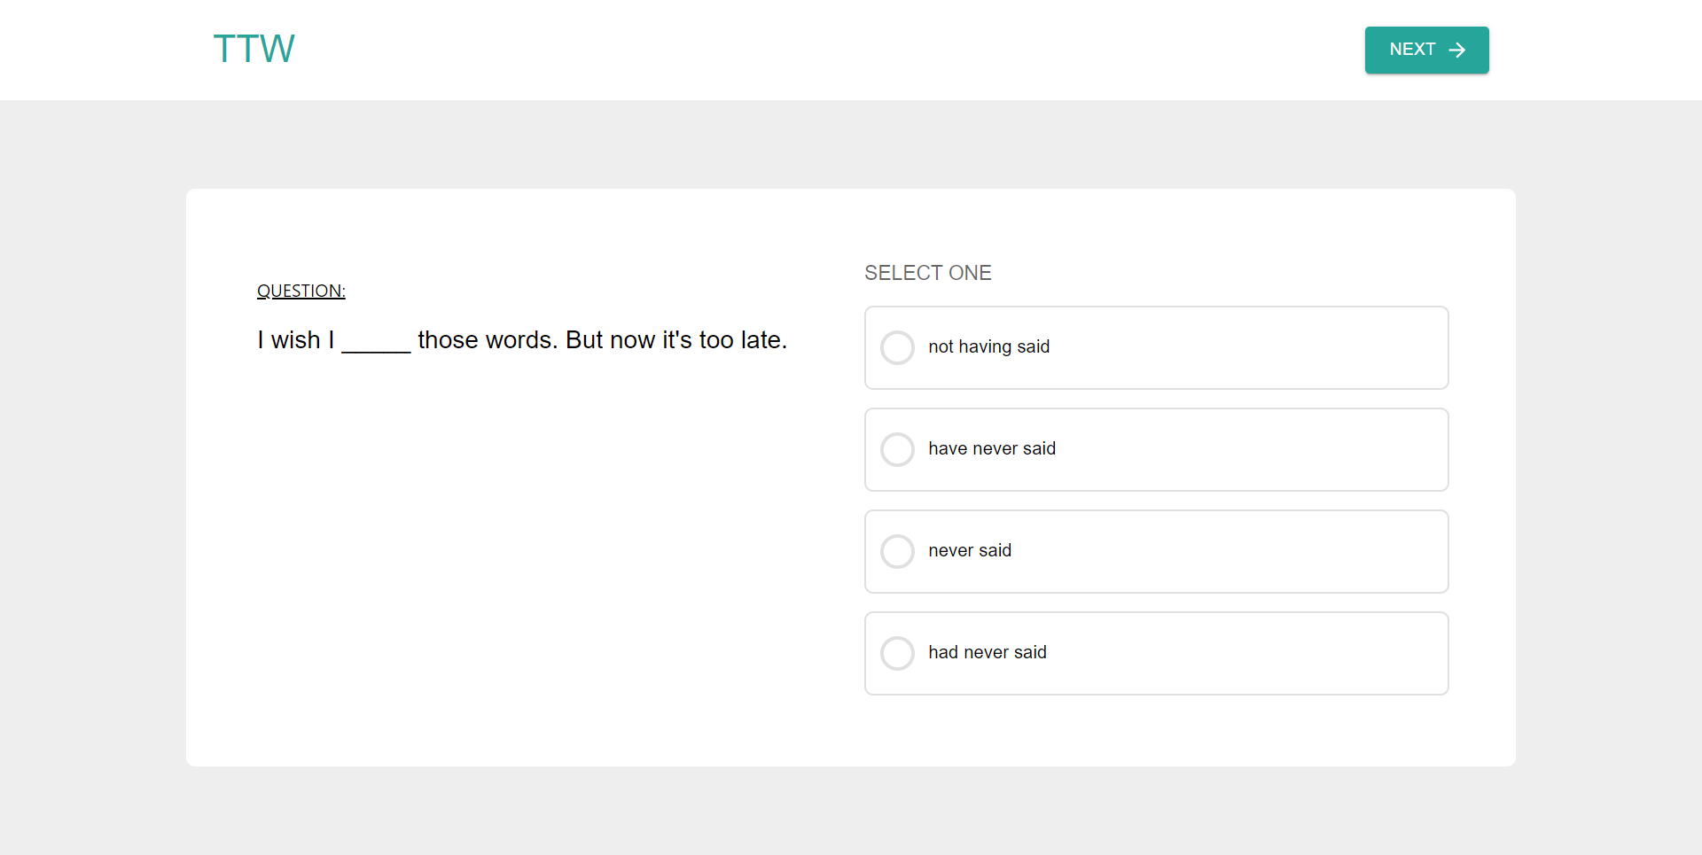Select the 'have never said' radio circle
Image resolution: width=1702 pixels, height=855 pixels.
[x=897, y=449]
